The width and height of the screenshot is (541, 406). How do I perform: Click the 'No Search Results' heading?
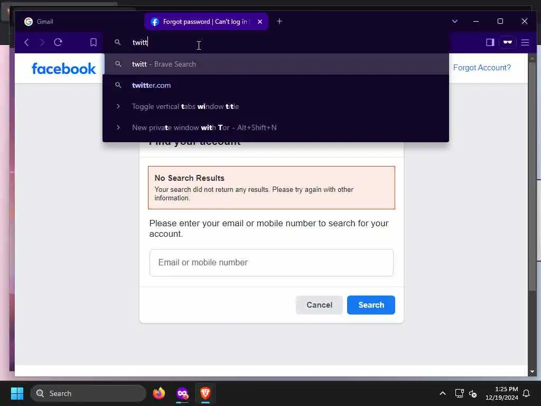coord(190,178)
